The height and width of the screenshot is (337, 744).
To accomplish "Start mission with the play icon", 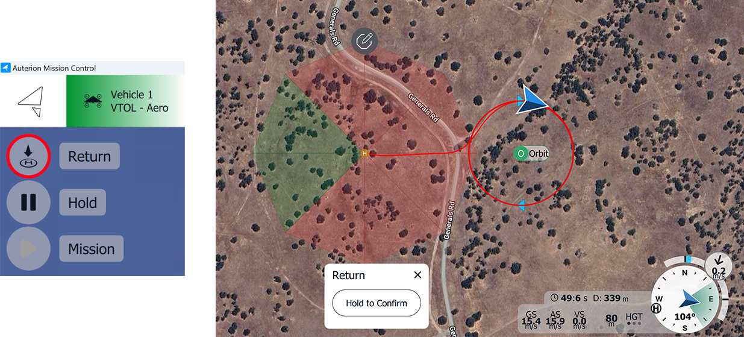I will (28, 248).
